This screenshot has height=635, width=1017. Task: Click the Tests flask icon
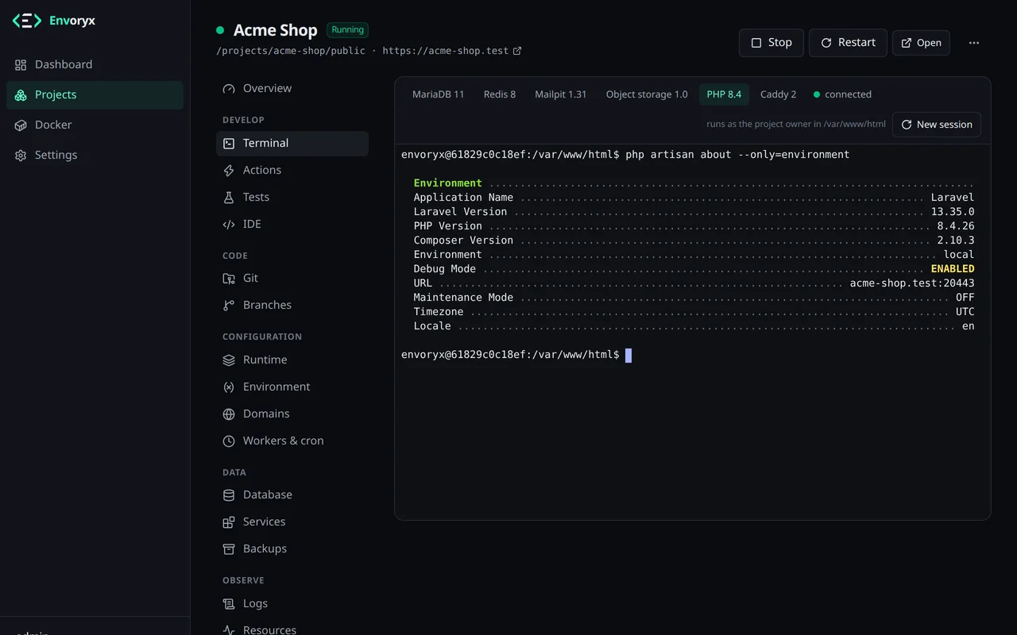[229, 198]
